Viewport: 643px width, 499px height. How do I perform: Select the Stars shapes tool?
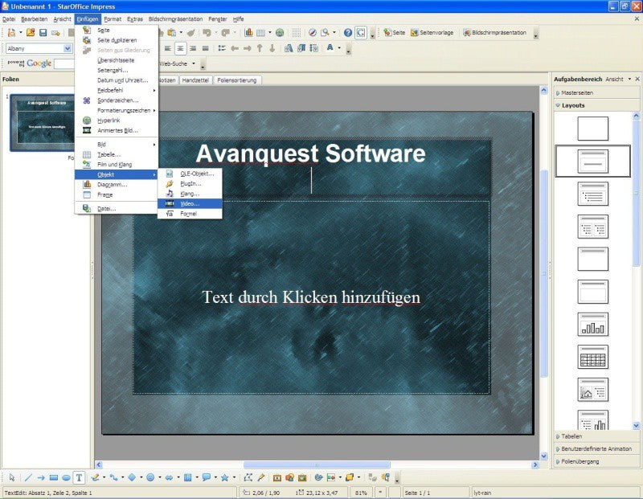point(225,477)
